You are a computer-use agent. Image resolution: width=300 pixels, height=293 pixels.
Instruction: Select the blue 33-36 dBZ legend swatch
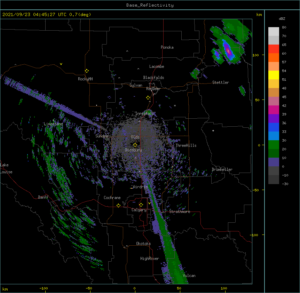click(274, 127)
